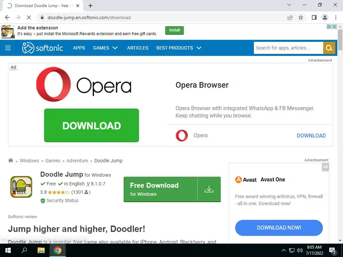Open the share page icon in address bar
Image resolution: width=343 pixels, height=257 pixels.
point(290,17)
